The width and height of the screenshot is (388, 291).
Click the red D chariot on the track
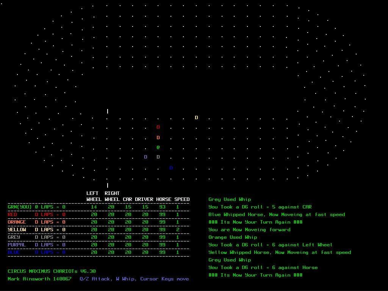tap(158, 127)
